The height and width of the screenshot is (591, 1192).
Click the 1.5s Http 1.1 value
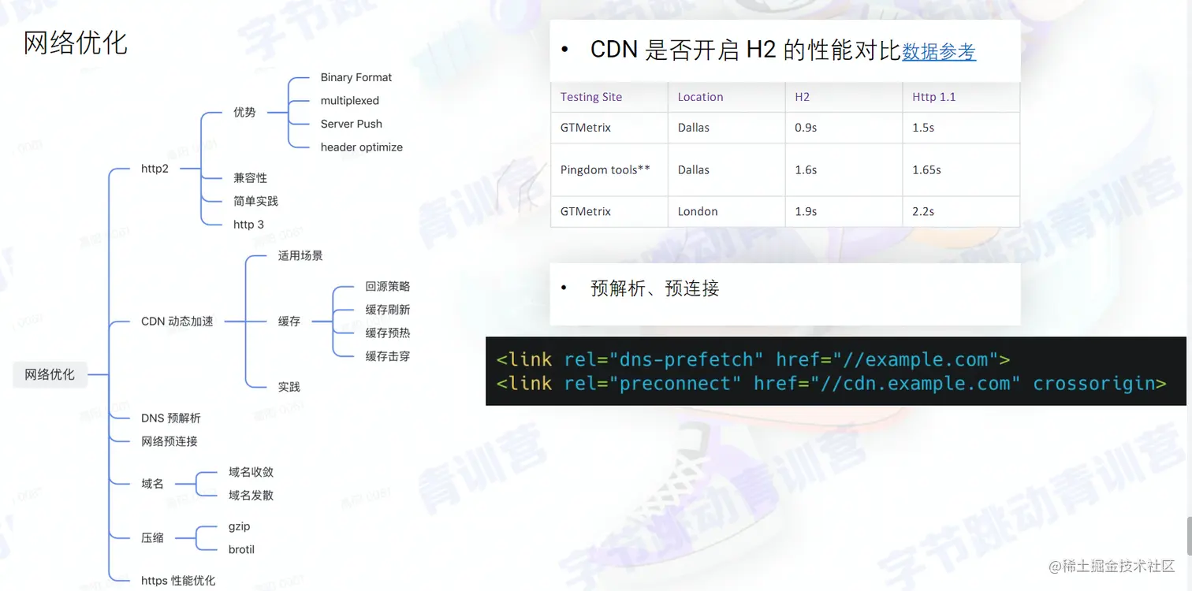(x=923, y=128)
